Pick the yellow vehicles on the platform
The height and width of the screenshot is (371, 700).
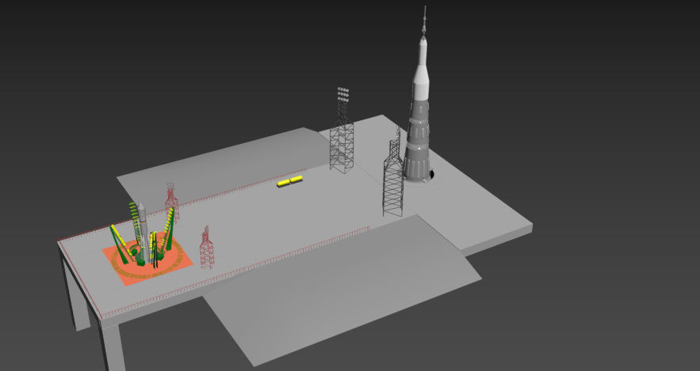pos(289,181)
